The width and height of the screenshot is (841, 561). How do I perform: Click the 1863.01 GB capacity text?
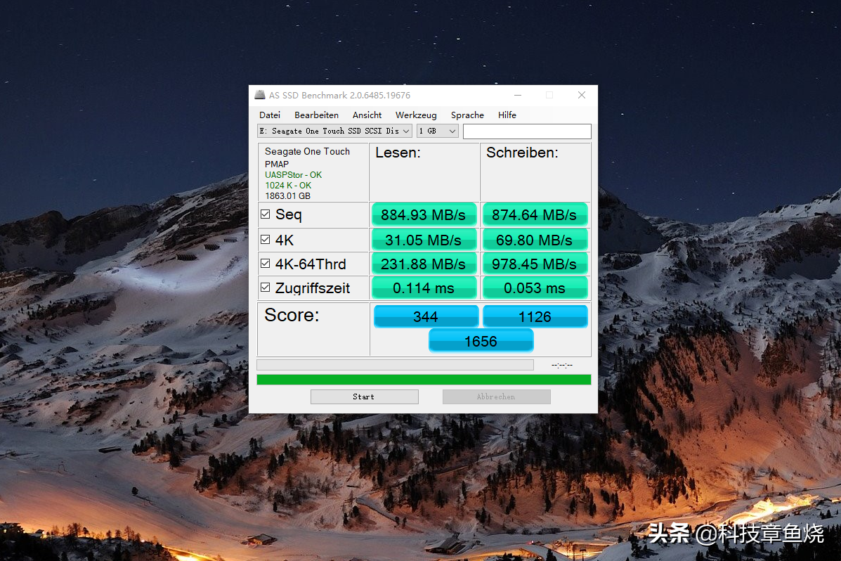click(x=287, y=196)
